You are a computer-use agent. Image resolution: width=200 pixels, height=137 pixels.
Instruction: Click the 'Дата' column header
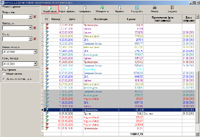pyautogui.click(x=71, y=19)
